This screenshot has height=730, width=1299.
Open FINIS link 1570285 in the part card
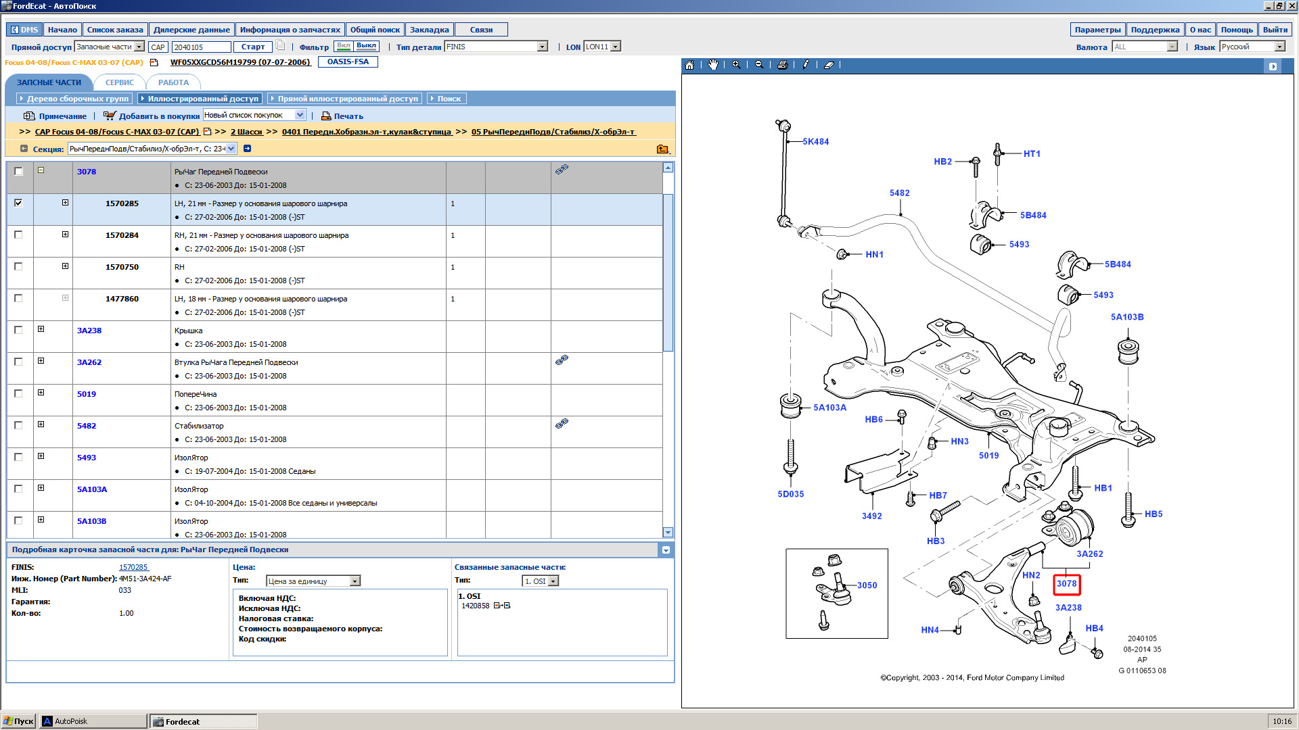point(133,567)
